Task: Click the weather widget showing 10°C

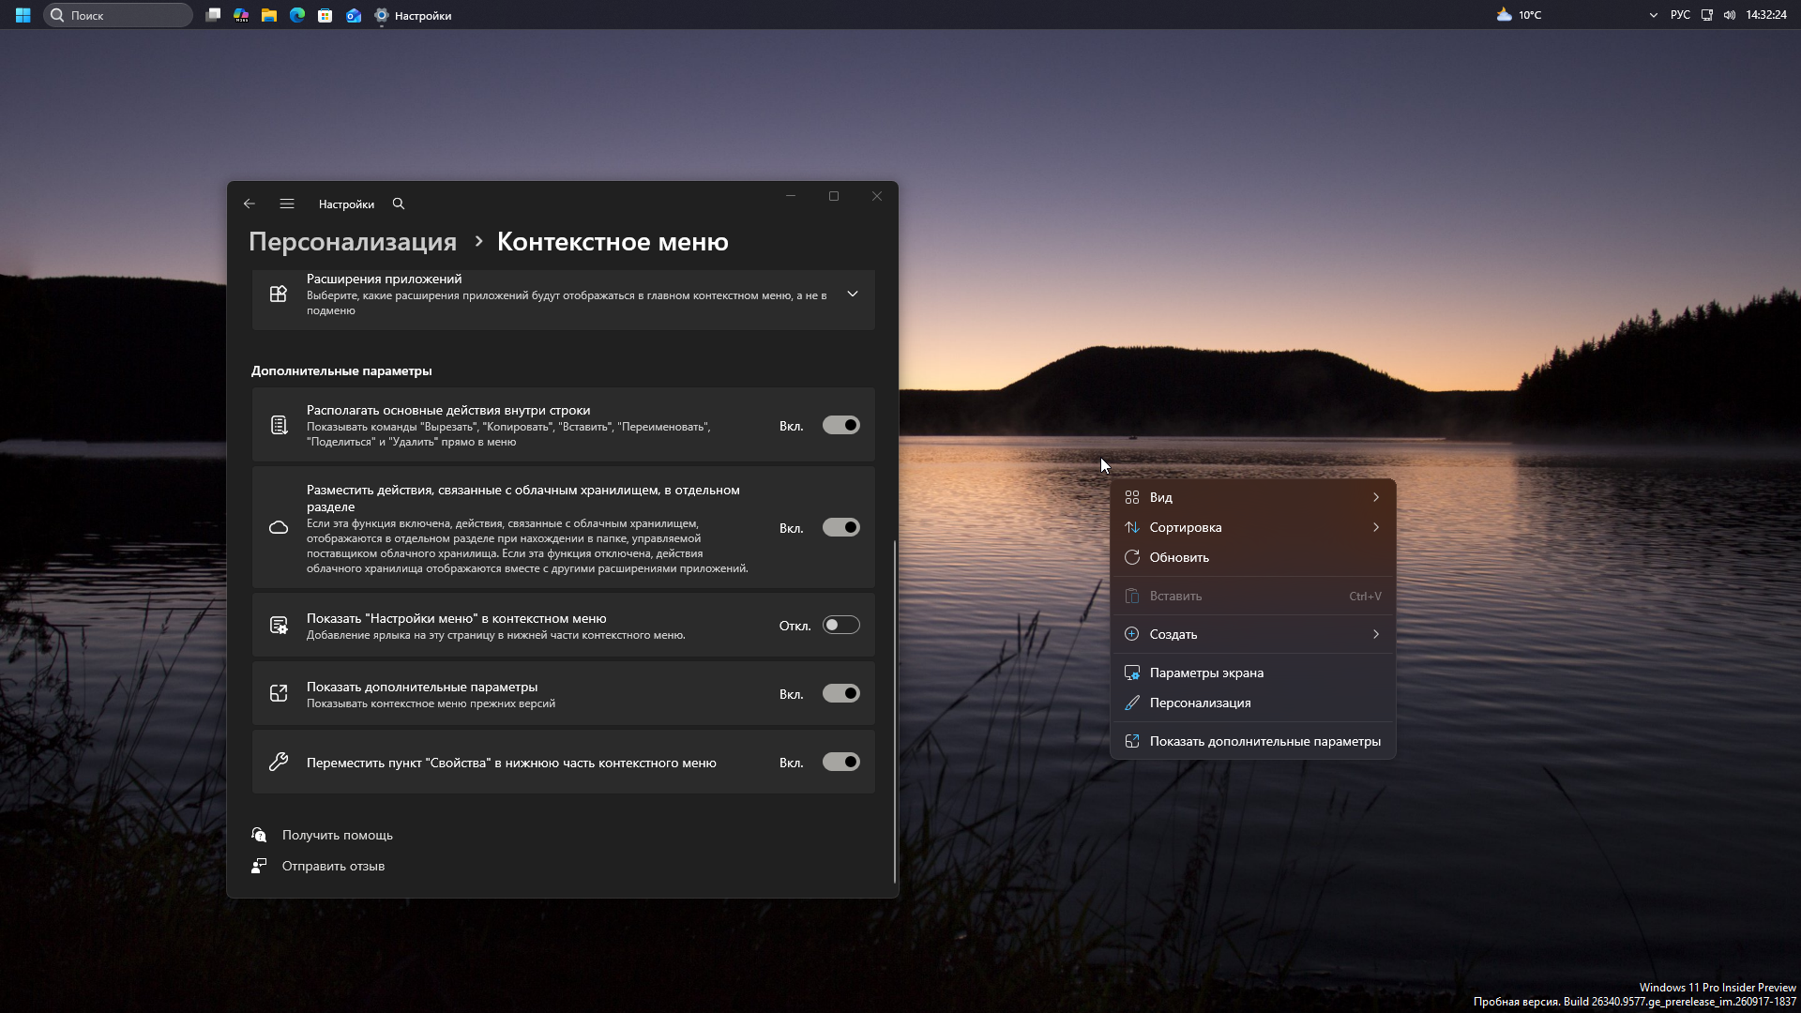Action: 1519,15
